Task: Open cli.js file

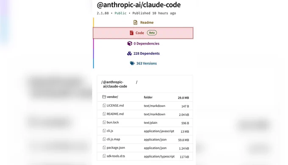Action: [110, 131]
